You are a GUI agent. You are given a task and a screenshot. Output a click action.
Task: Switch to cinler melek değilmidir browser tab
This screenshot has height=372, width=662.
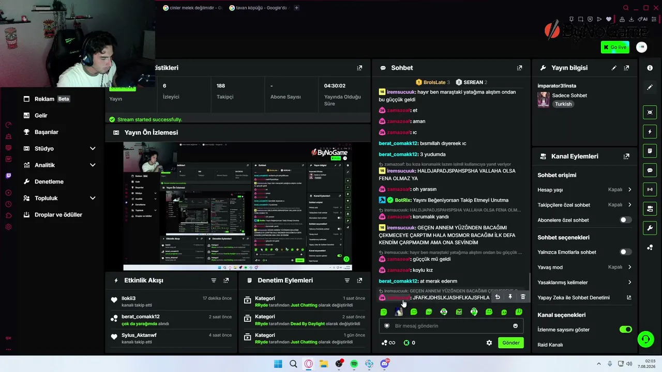click(192, 8)
